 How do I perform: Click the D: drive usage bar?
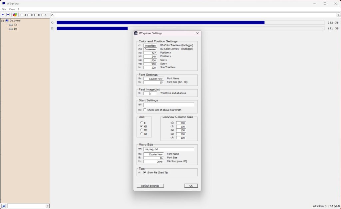tap(190, 29)
